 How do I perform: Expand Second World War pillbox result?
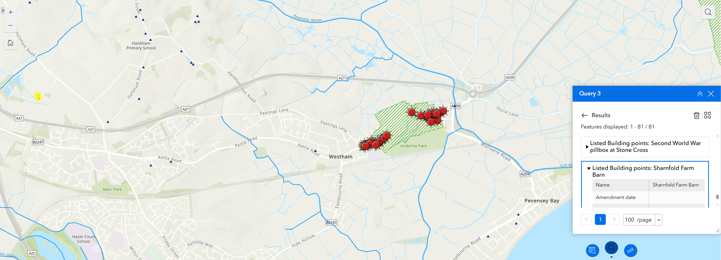pos(645,147)
